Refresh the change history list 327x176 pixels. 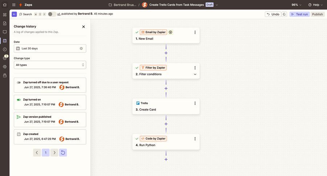coord(63,153)
